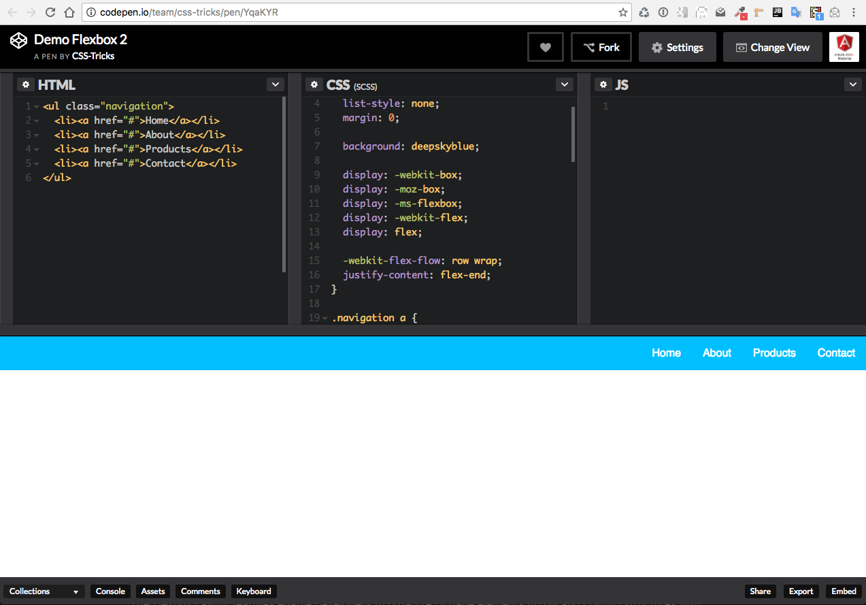Visit the CSS-Tricks author profile
866x605 pixels.
click(x=93, y=56)
